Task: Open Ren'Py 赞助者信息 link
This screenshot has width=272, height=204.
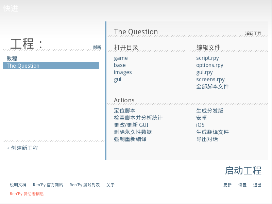Action: (27, 193)
